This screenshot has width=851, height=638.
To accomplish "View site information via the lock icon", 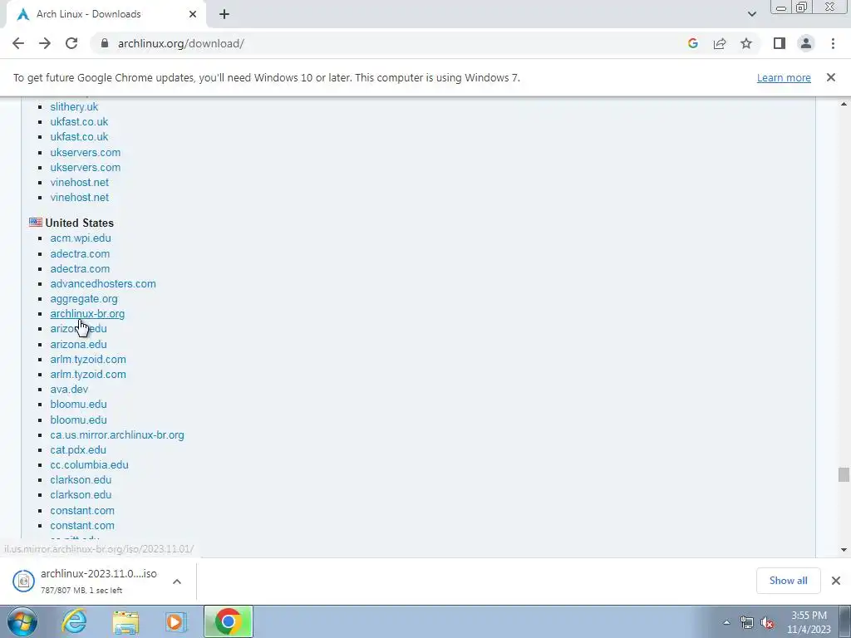I will (105, 43).
